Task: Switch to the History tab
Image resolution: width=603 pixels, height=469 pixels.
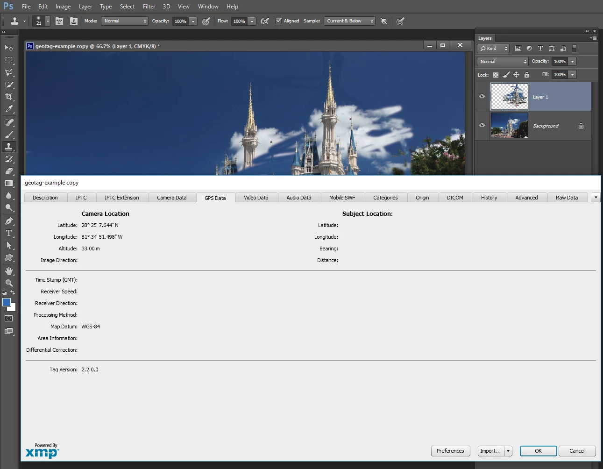Action: [489, 198]
